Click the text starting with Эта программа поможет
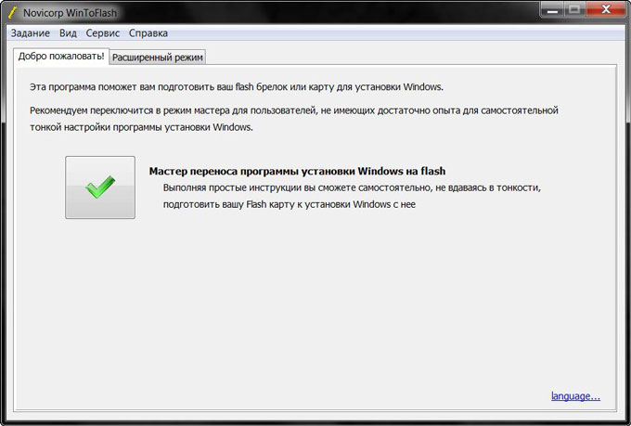 pos(237,87)
